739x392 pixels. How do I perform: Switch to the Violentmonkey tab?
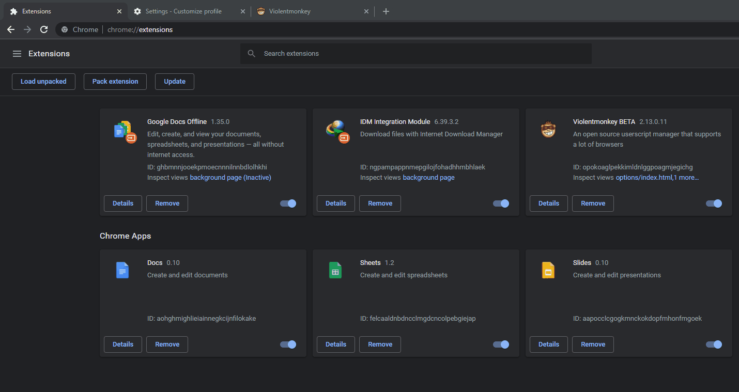click(x=313, y=11)
